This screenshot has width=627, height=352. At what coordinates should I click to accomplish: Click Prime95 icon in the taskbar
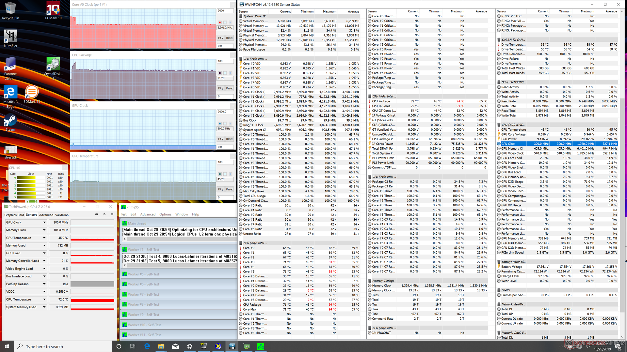[x=261, y=346]
